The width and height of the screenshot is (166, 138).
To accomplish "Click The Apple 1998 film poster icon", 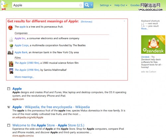I will [x=11, y=71].
